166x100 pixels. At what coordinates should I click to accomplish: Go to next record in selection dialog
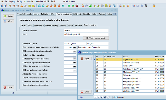pyautogui.click(x=102, y=97)
